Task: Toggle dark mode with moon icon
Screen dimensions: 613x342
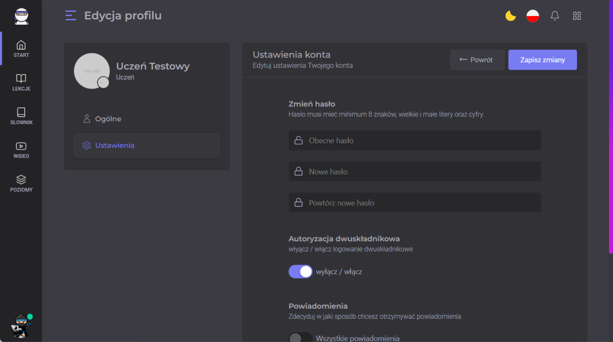Action: [x=510, y=16]
